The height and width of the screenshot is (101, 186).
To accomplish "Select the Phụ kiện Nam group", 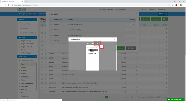I will click(x=25, y=96).
